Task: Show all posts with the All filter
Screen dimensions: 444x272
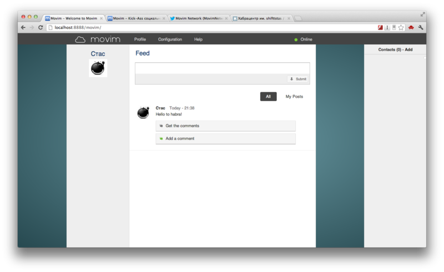Action: (x=268, y=97)
